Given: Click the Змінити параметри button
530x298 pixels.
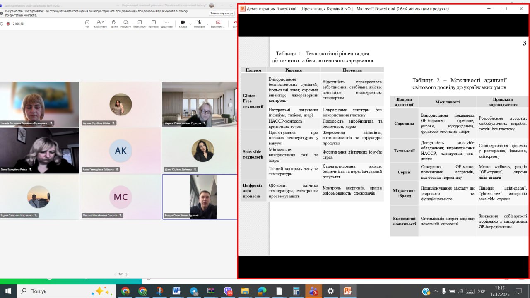Looking at the screenshot, I should (222, 14).
